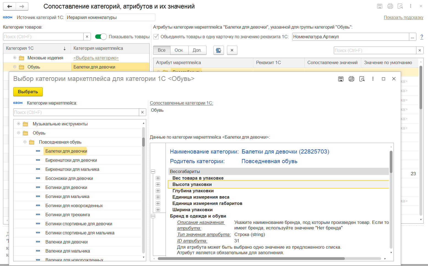Collapse the Весогабариты group
This screenshot has width=428, height=266.
tap(153, 172)
